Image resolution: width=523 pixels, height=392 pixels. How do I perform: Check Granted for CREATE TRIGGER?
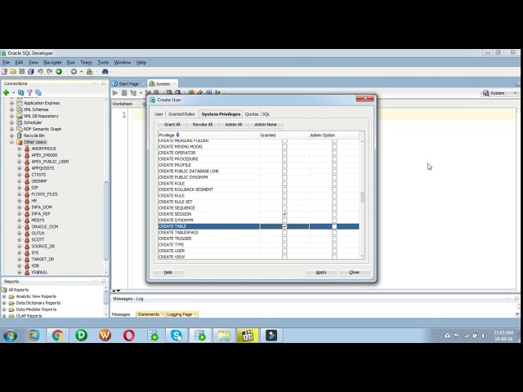[284, 238]
